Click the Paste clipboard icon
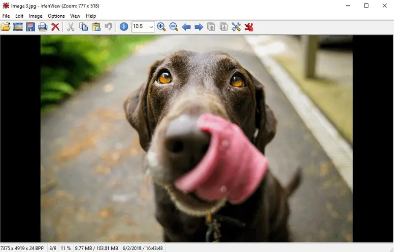394x252 pixels. [96, 27]
